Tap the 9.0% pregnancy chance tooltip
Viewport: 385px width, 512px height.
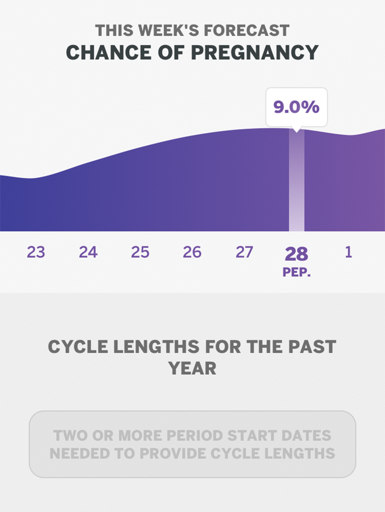296,107
